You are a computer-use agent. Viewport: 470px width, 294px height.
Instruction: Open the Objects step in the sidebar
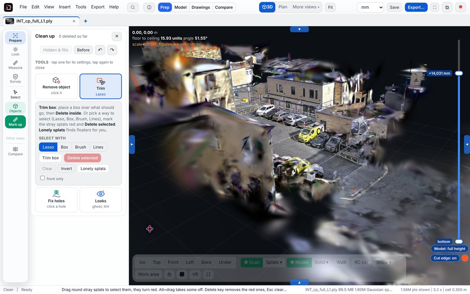point(15,108)
